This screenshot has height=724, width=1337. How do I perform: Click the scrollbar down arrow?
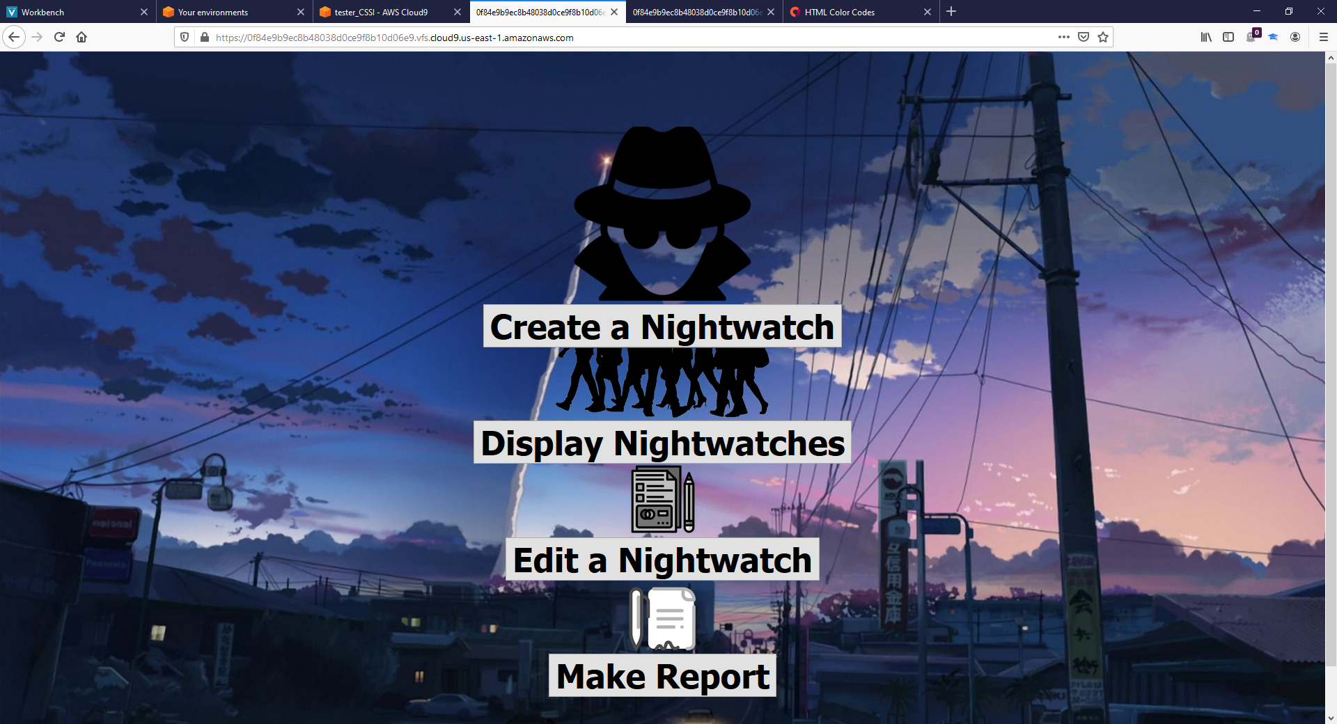1331,718
